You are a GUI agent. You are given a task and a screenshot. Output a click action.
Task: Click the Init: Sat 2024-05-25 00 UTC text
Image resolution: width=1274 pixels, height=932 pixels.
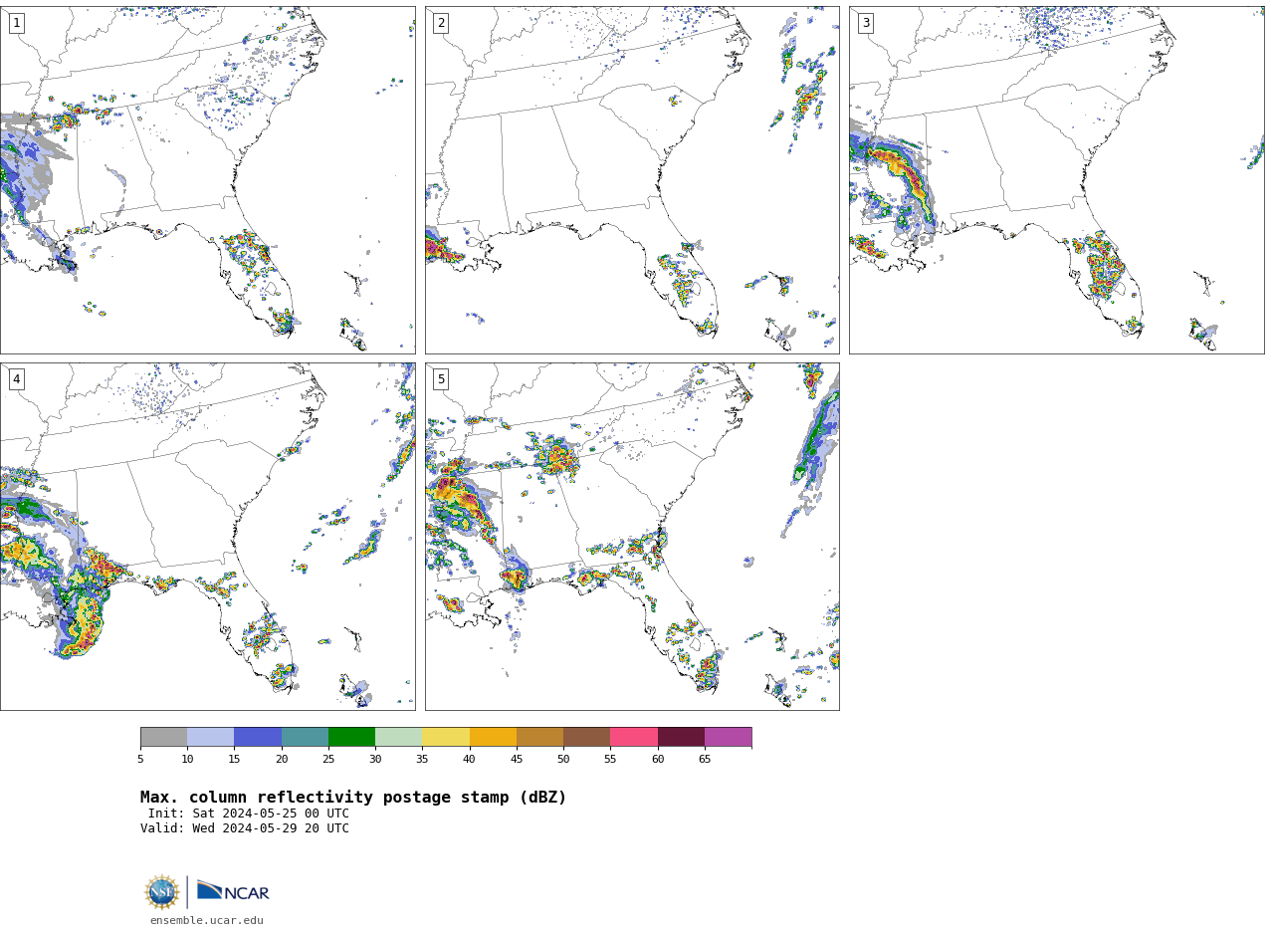pos(249,814)
